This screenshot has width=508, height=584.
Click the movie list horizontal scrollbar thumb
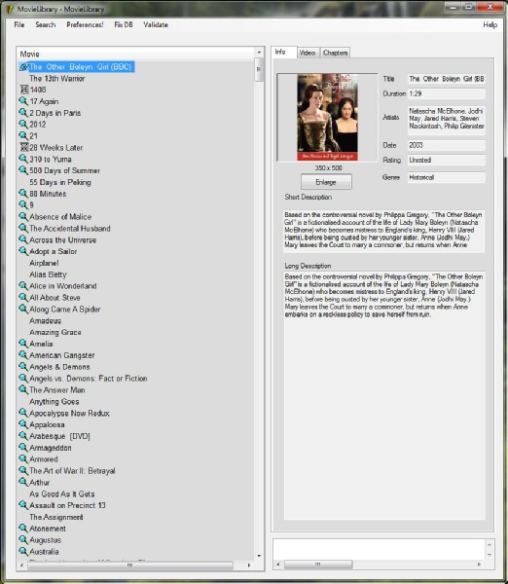[130, 566]
